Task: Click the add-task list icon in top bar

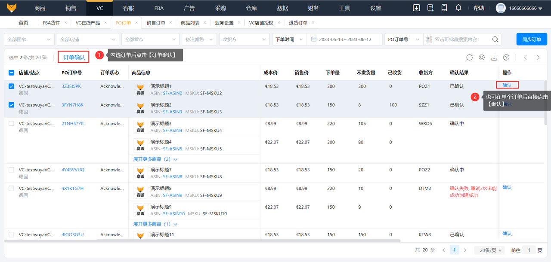Action: [430, 8]
